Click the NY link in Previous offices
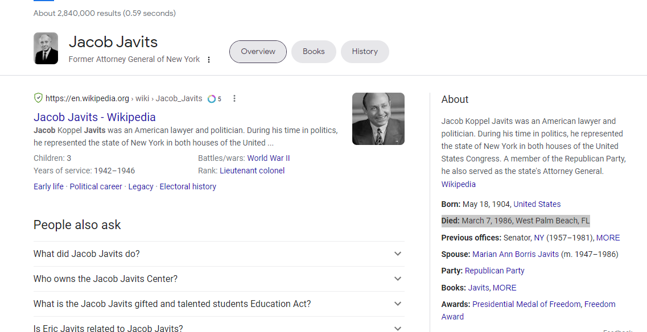647x332 pixels. coord(539,238)
